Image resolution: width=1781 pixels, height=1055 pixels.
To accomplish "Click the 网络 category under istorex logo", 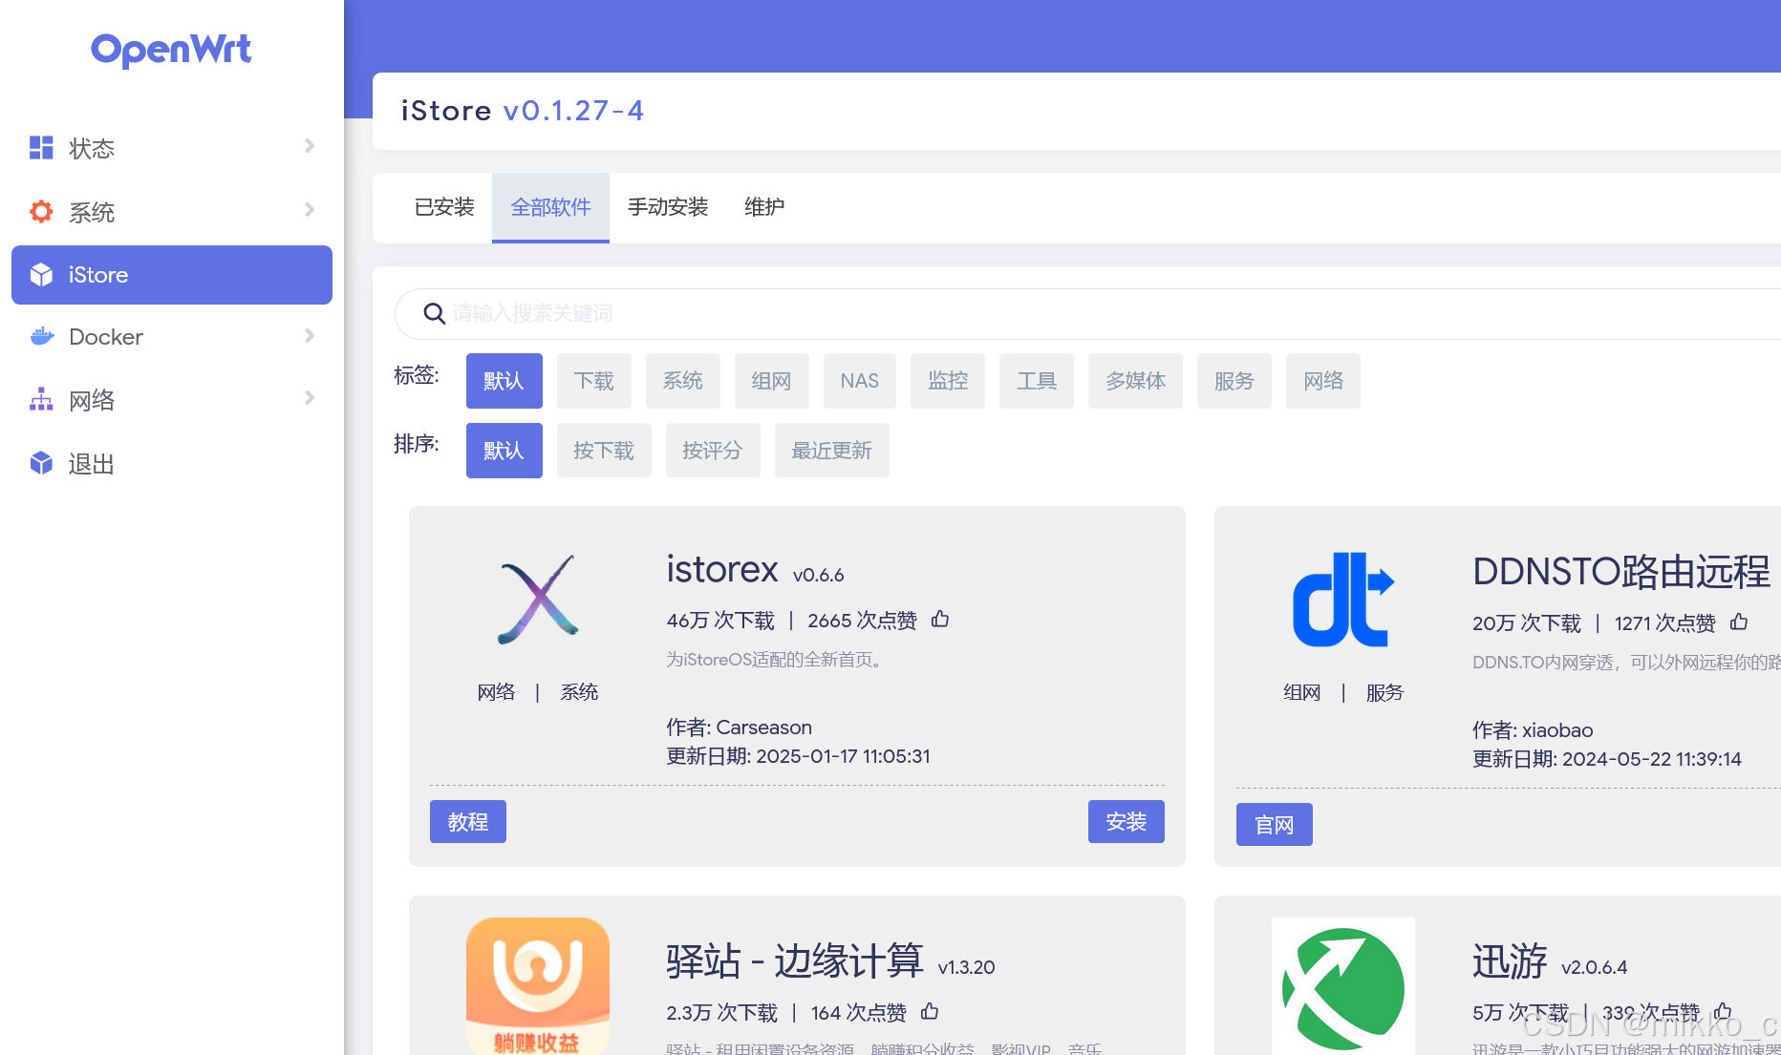I will pos(496,692).
